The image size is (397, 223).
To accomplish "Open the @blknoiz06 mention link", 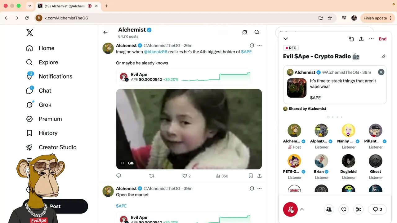I will (155, 52).
